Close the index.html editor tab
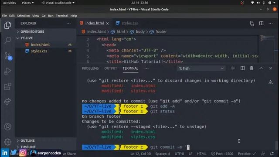 click(108, 23)
